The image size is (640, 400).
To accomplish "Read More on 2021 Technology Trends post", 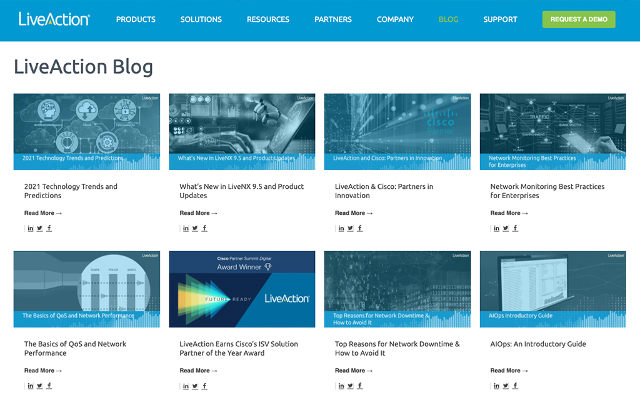I will coord(43,213).
